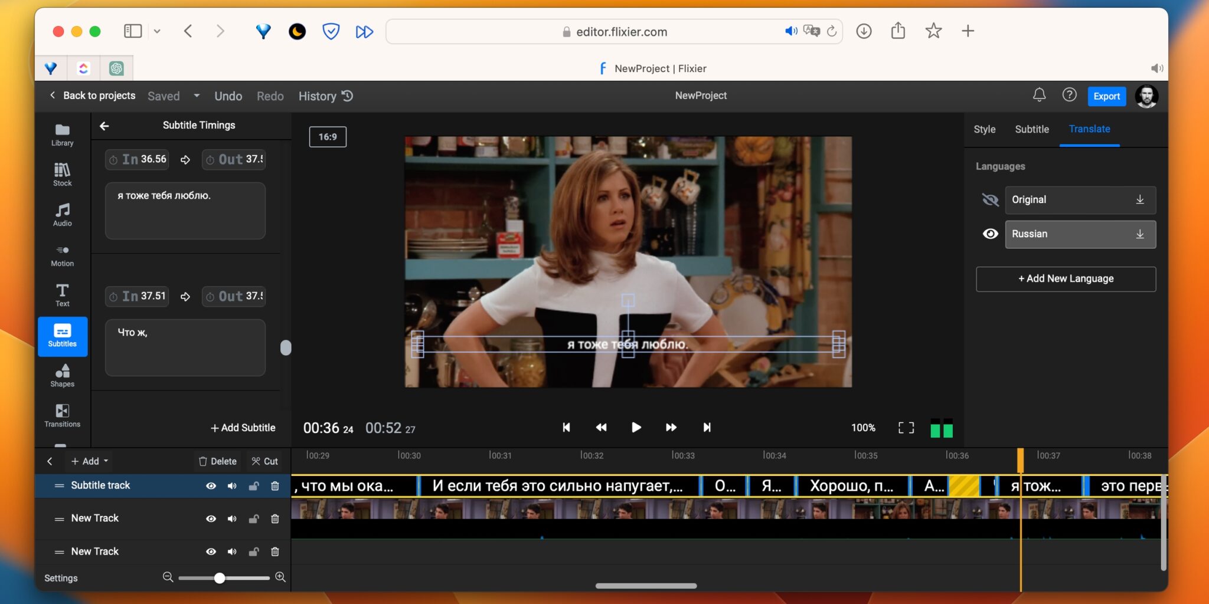This screenshot has height=604, width=1209.
Task: Open the Stock media panel
Action: pos(62,175)
